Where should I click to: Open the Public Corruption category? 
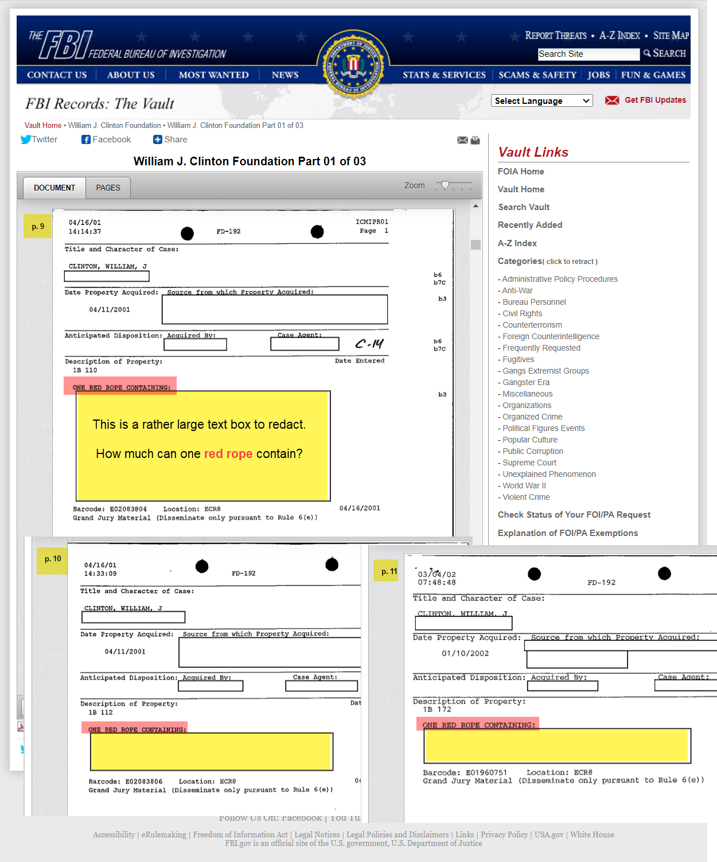coord(533,451)
